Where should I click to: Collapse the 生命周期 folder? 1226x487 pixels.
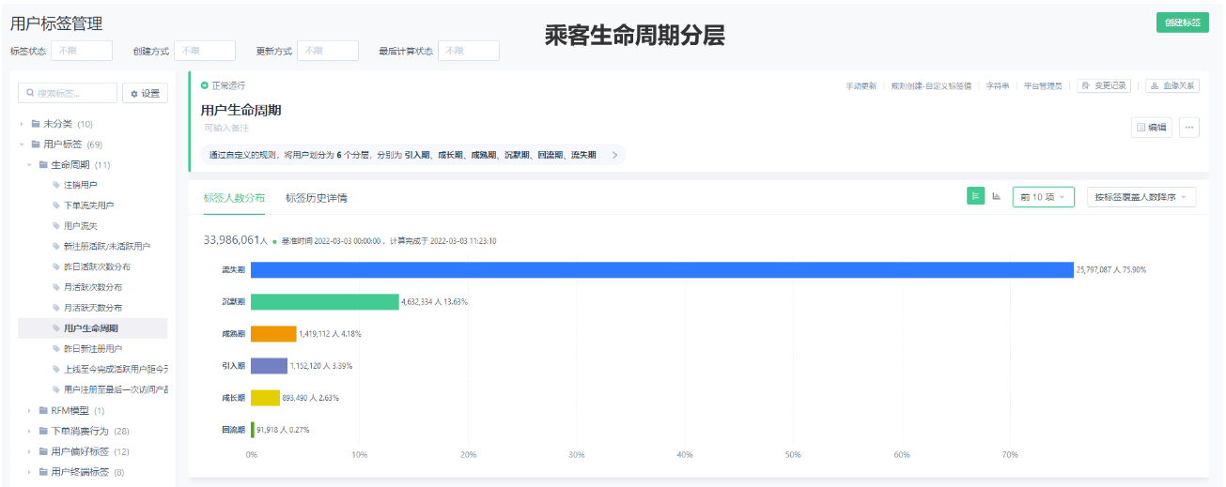click(30, 165)
